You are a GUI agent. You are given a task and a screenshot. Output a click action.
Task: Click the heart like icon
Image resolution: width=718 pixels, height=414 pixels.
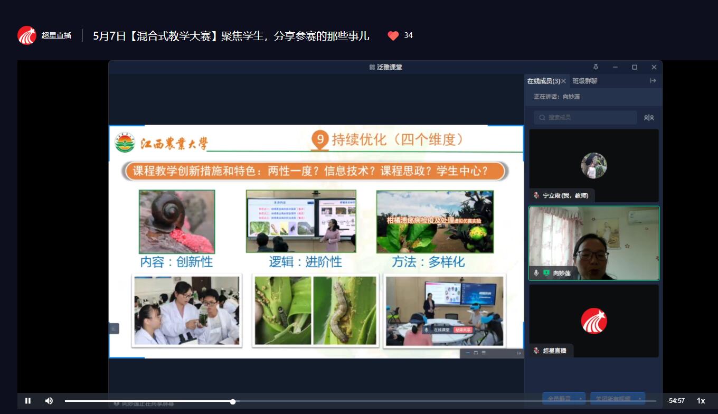coord(393,35)
